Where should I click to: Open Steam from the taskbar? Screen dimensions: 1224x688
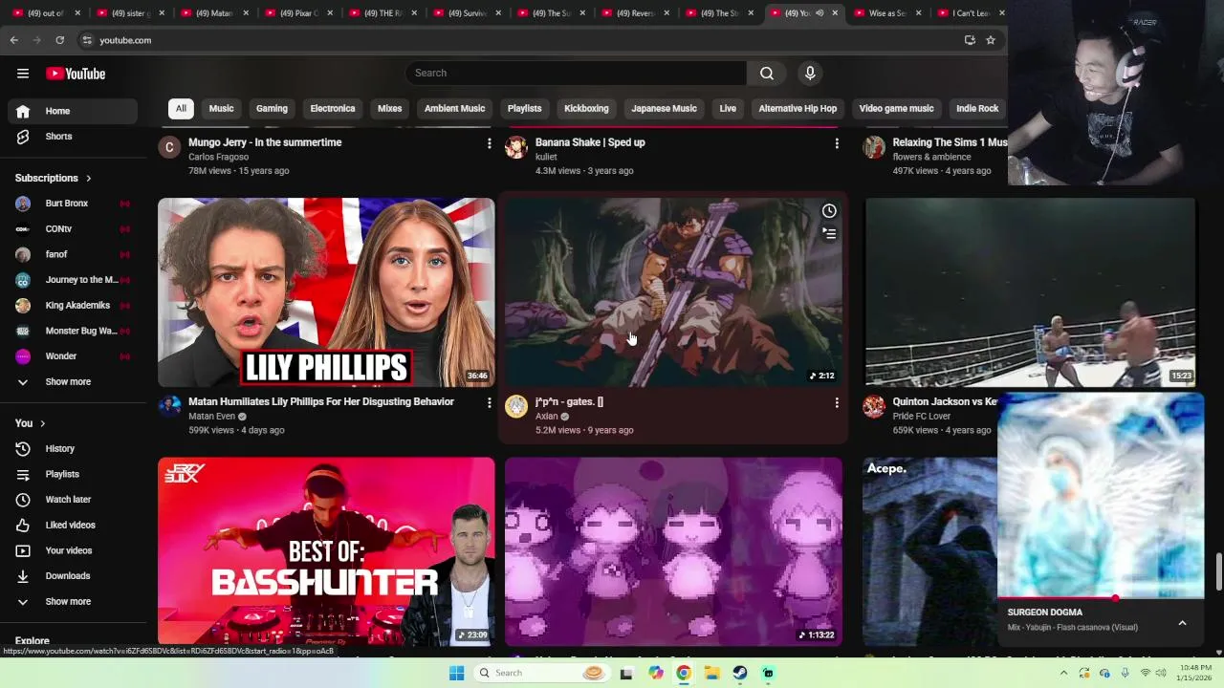pos(740,673)
